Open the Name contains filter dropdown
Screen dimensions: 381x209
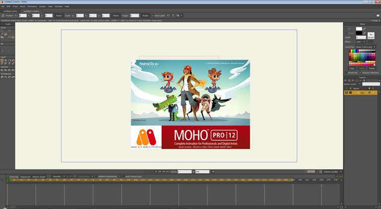[353, 84]
